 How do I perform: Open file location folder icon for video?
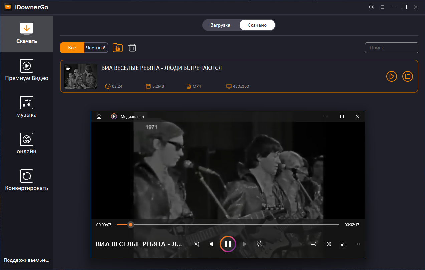point(407,76)
